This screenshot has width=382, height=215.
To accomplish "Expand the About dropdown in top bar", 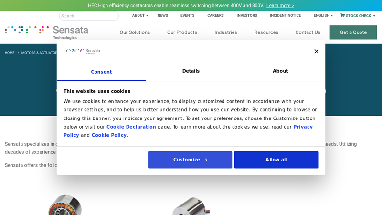I will click(x=140, y=15).
